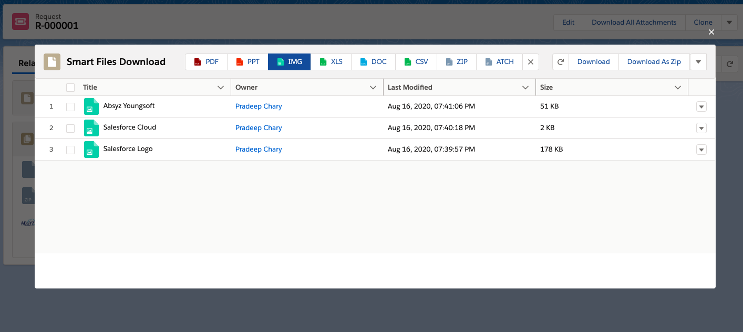Click the red Request record icon
The height and width of the screenshot is (332, 743).
(20, 22)
